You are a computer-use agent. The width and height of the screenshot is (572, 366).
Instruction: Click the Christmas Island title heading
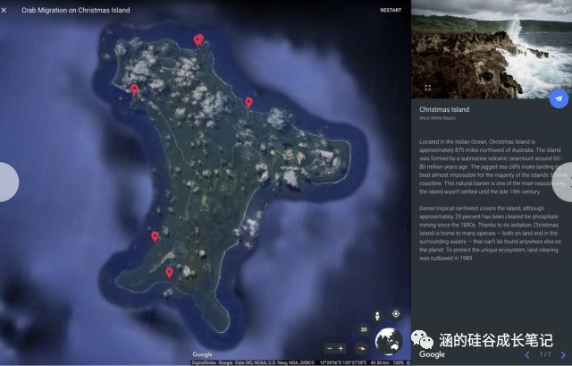pyautogui.click(x=444, y=110)
